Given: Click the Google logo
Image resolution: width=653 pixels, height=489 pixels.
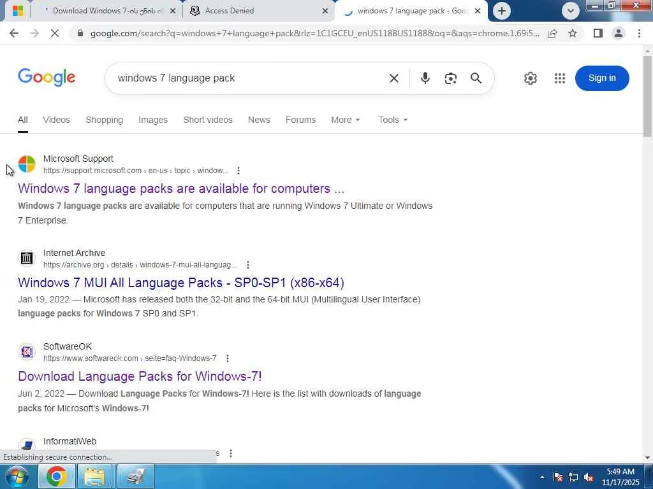Looking at the screenshot, I should [x=47, y=77].
